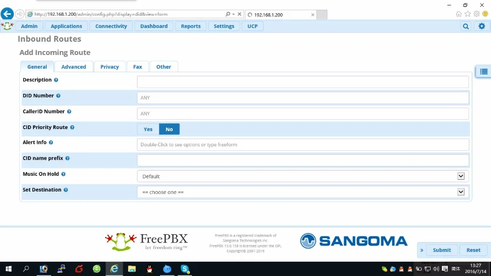
Task: Stop loading with address bar X
Action: (x=240, y=14)
